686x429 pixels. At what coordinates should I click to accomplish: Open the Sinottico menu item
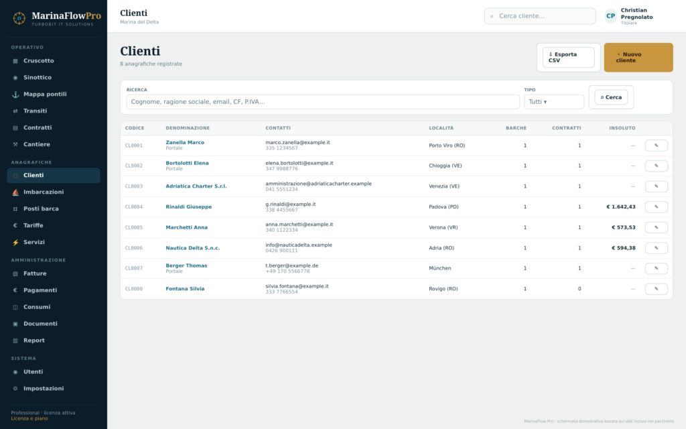54,78
